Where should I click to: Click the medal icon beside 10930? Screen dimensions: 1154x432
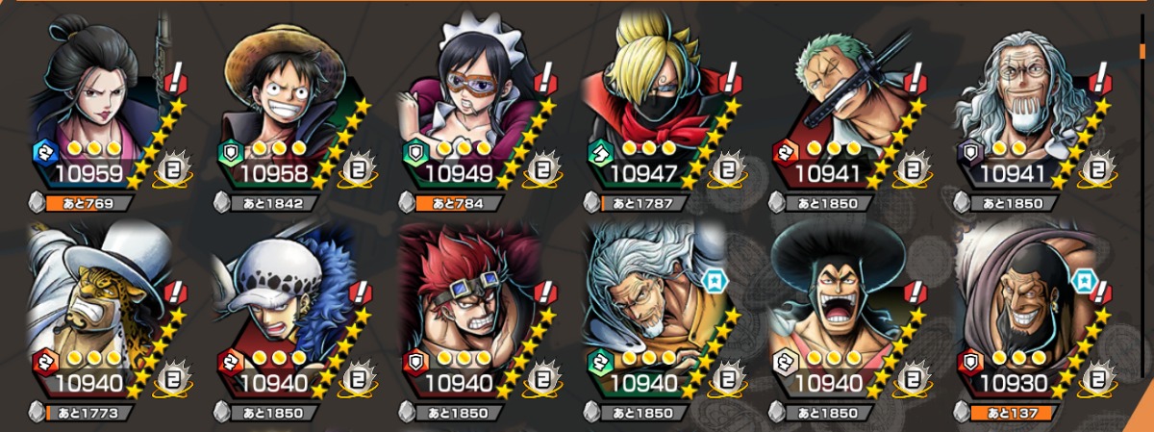click(x=1098, y=381)
